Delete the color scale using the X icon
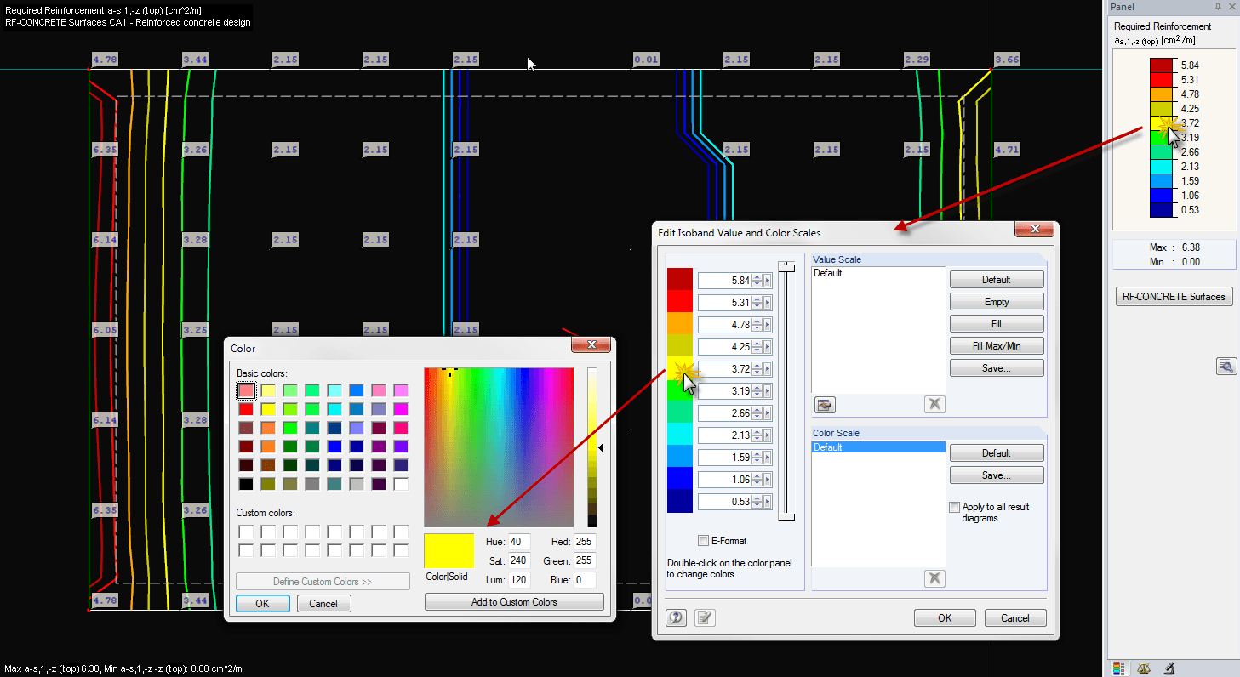This screenshot has height=677, width=1240. (x=934, y=577)
